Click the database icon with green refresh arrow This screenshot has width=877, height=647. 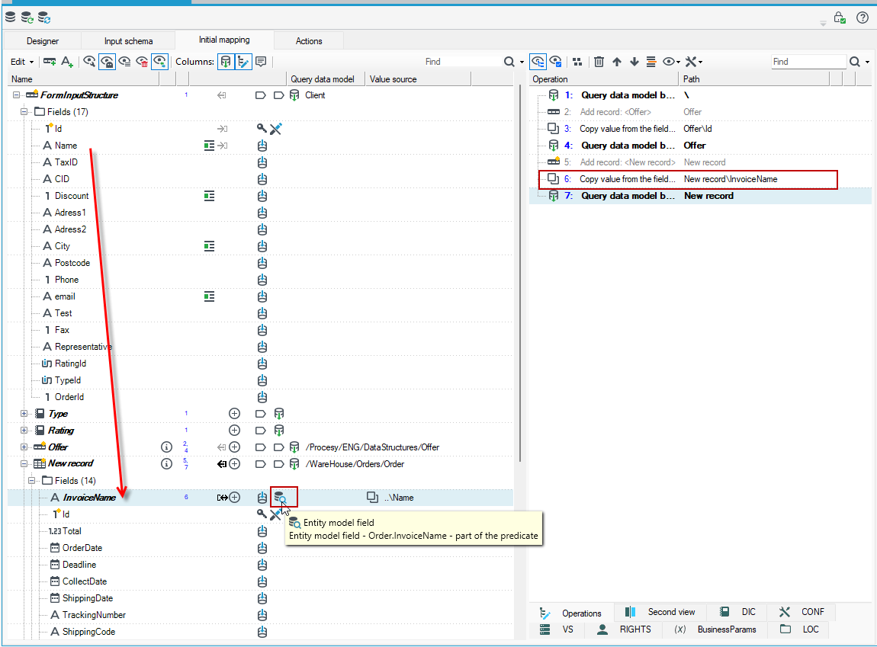(27, 18)
